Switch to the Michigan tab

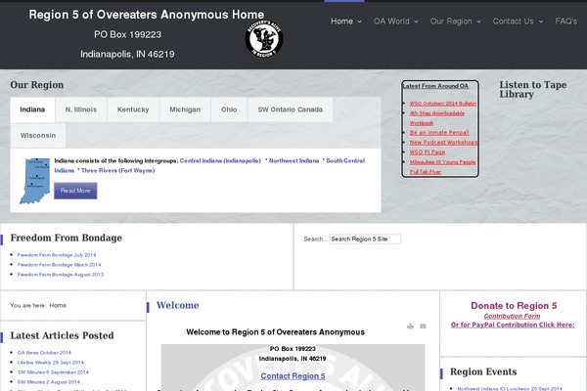[x=185, y=109]
